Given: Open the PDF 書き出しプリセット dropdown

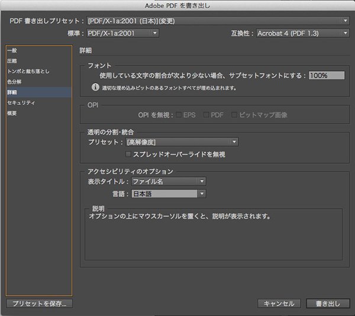Looking at the screenshot, I should pos(218,21).
